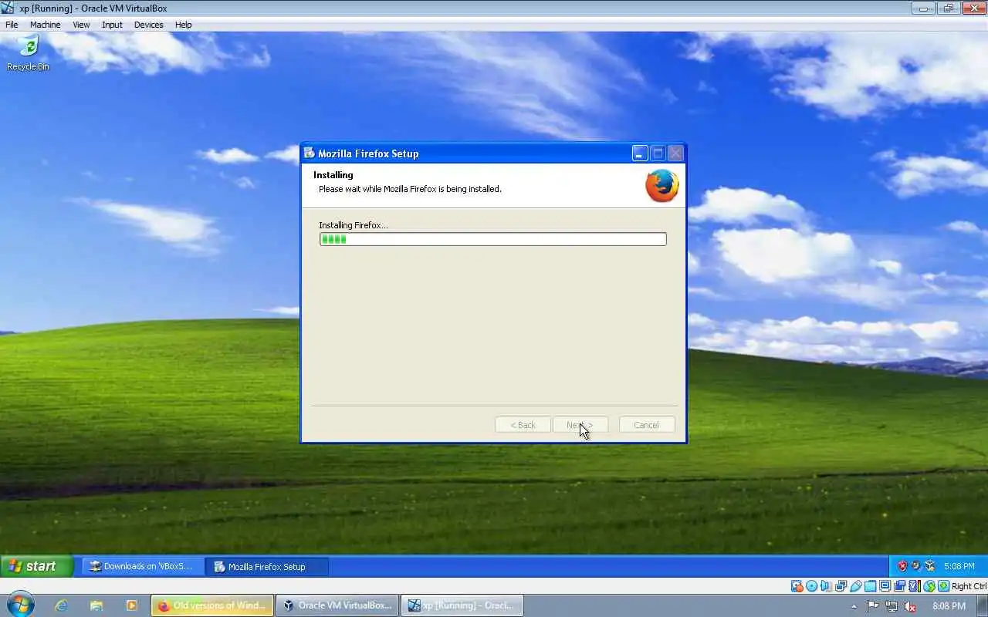Click the Cancel button in Firefox Setup
This screenshot has height=617, width=988.
tap(647, 425)
